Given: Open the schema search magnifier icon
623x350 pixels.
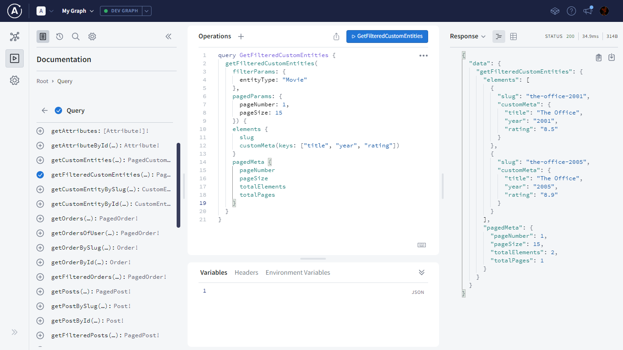Looking at the screenshot, I should tap(76, 37).
